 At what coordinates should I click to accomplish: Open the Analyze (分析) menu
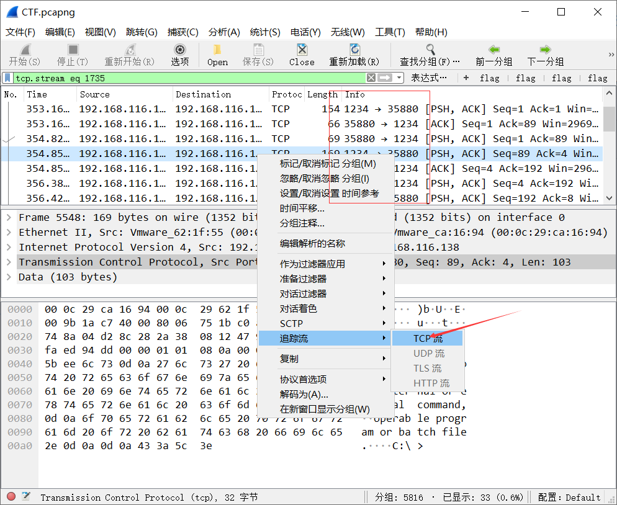coord(224,32)
